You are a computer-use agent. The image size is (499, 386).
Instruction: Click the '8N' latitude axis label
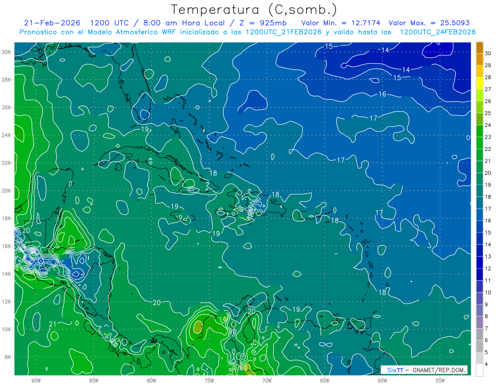click(7, 357)
